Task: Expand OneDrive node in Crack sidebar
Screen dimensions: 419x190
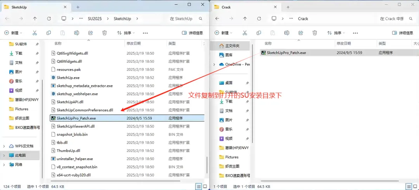Action: tap(214, 64)
